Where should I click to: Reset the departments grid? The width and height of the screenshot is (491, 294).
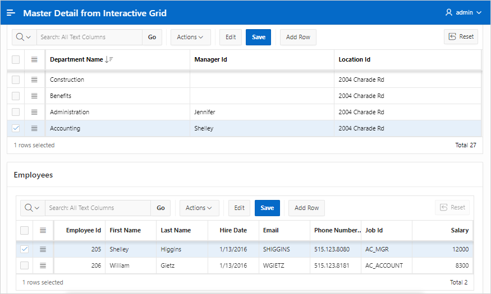point(461,37)
